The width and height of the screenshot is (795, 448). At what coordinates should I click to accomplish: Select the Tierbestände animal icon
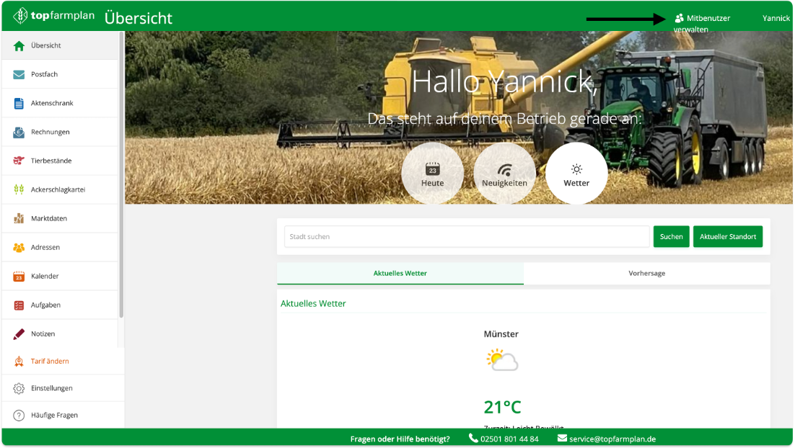coord(19,161)
